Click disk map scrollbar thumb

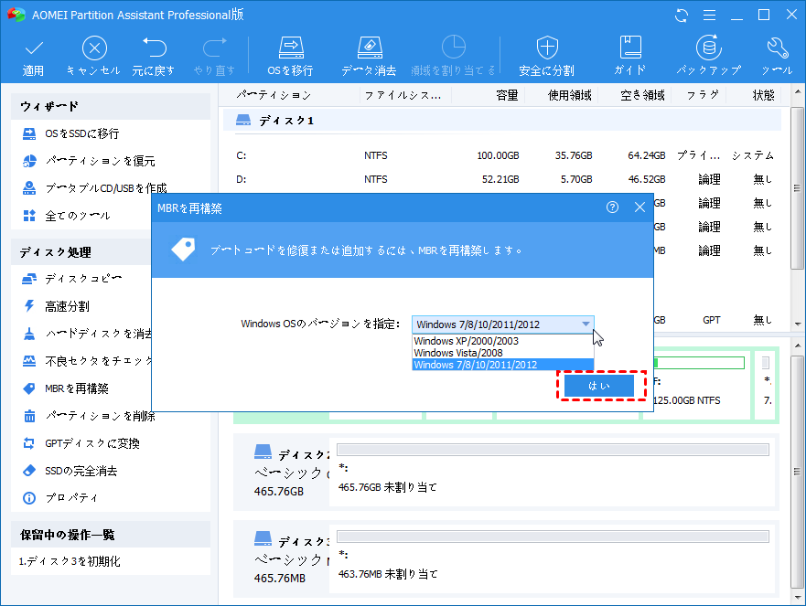point(798,472)
